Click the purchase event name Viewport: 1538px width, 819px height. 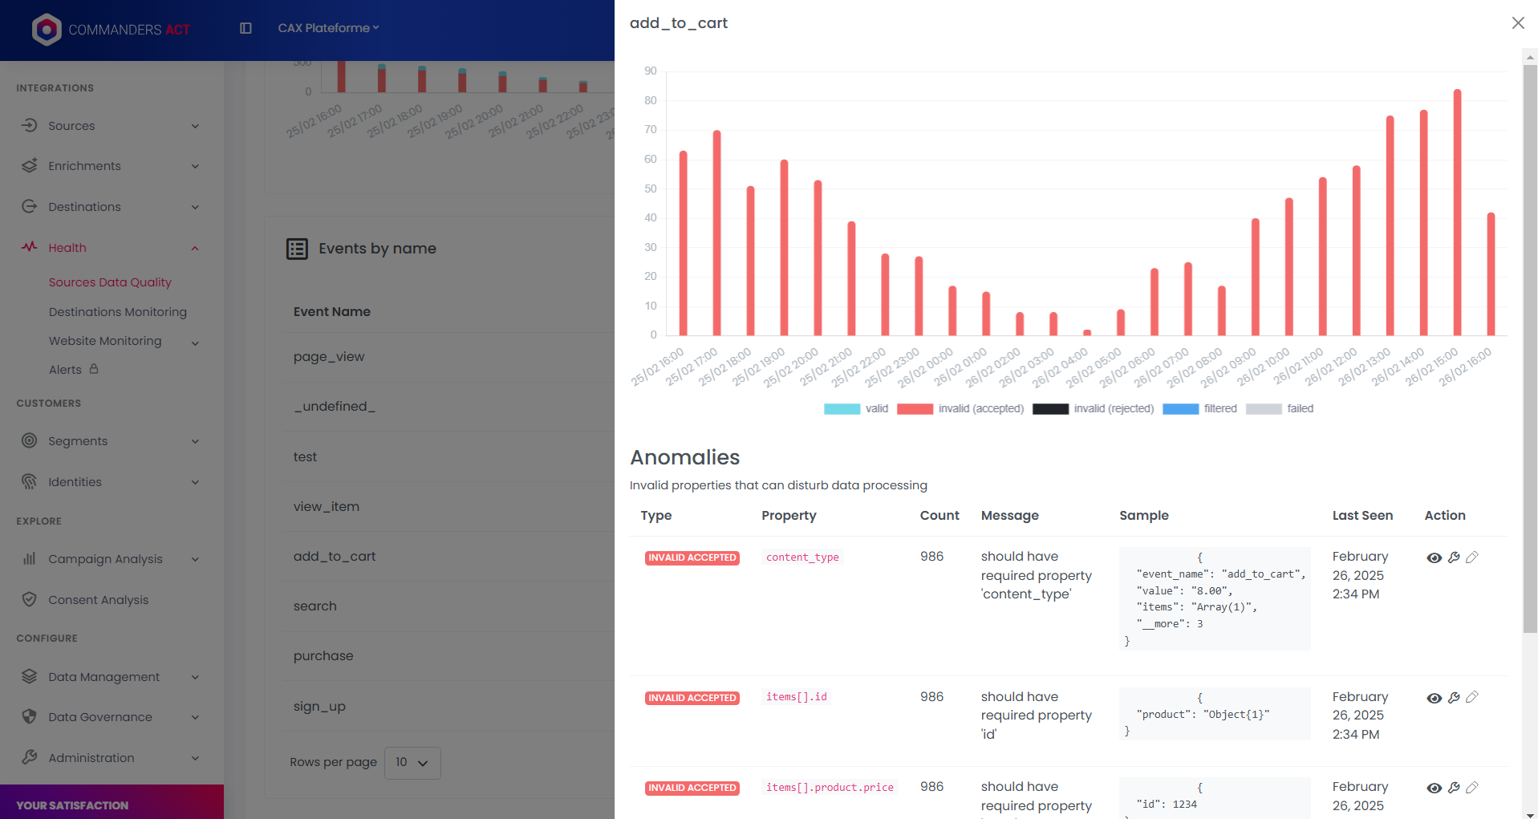coord(323,656)
